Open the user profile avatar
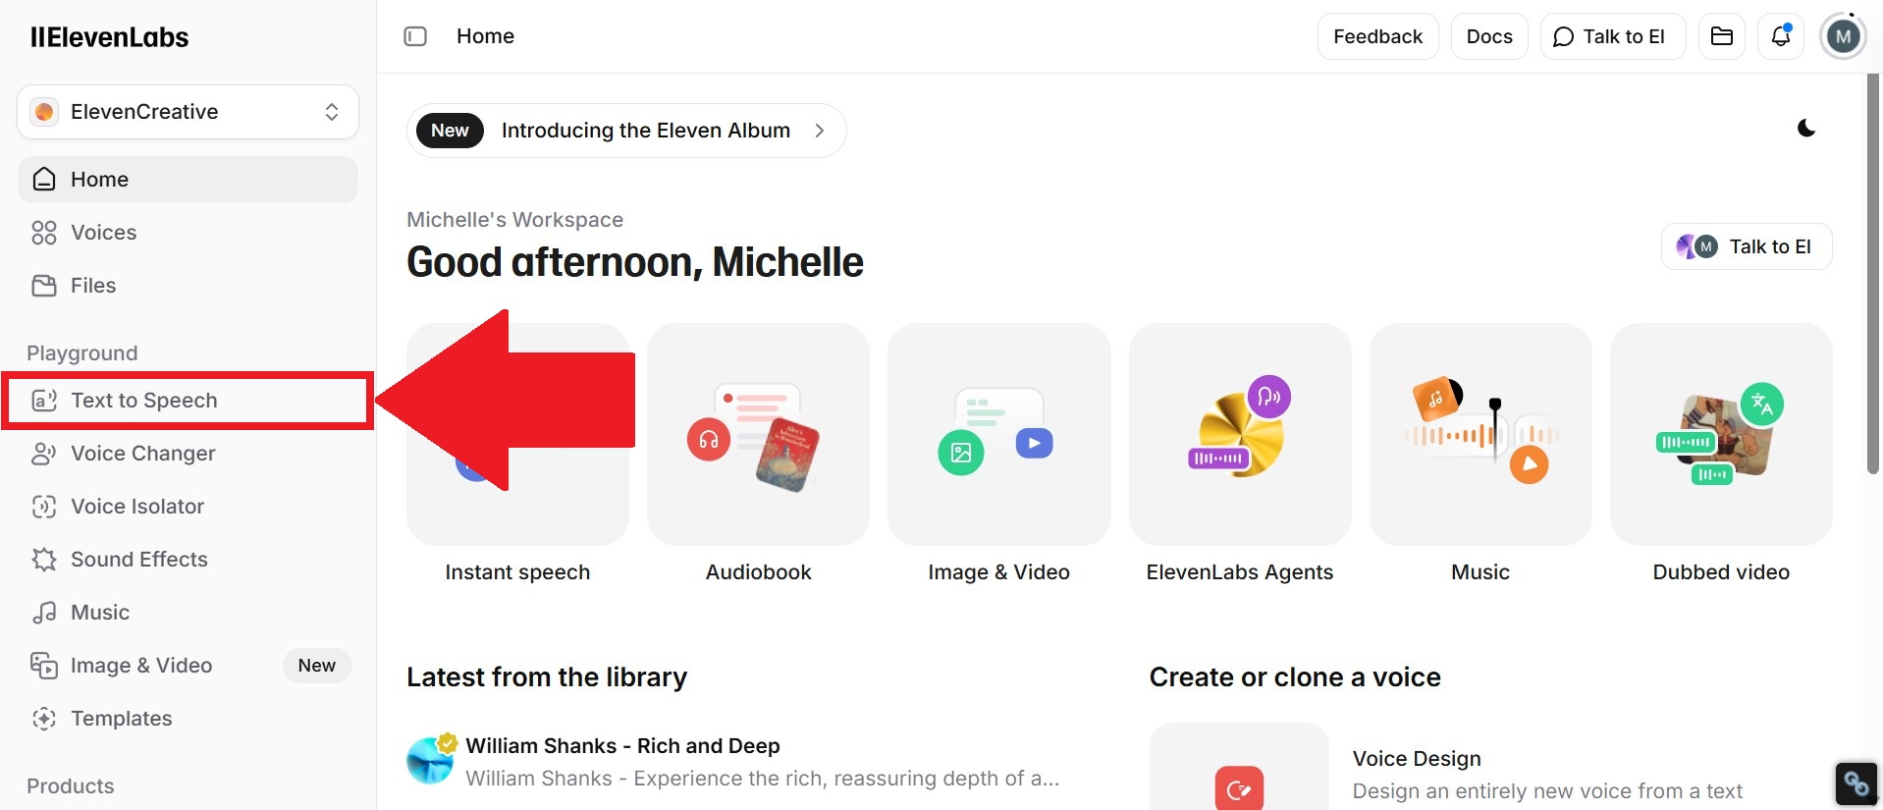Viewport: 1883px width, 810px height. tap(1843, 37)
